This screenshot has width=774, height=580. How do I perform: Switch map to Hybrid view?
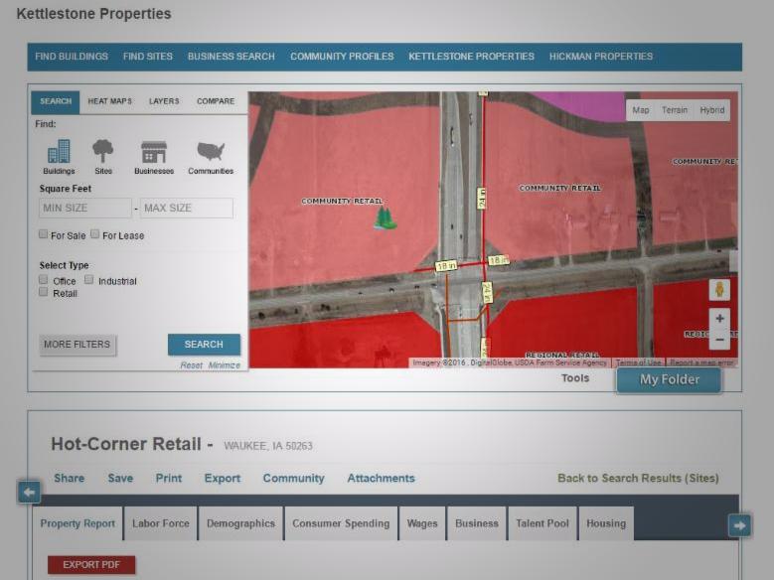711,110
